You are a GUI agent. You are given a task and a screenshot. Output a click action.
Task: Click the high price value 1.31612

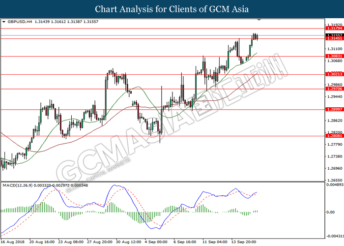coord(58,22)
